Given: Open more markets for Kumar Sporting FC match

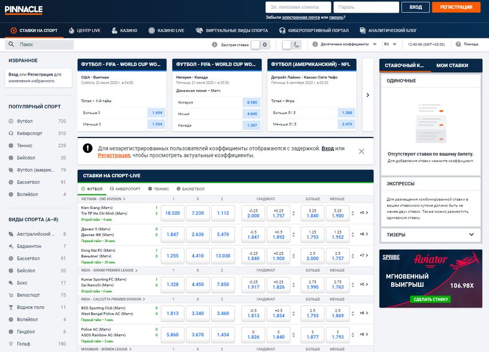Looking at the screenshot, I should click(x=364, y=284).
